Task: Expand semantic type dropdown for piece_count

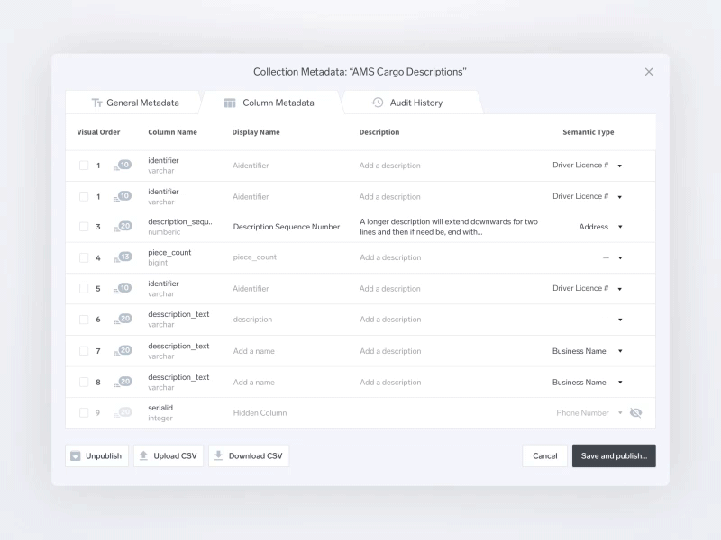Action: (x=620, y=258)
